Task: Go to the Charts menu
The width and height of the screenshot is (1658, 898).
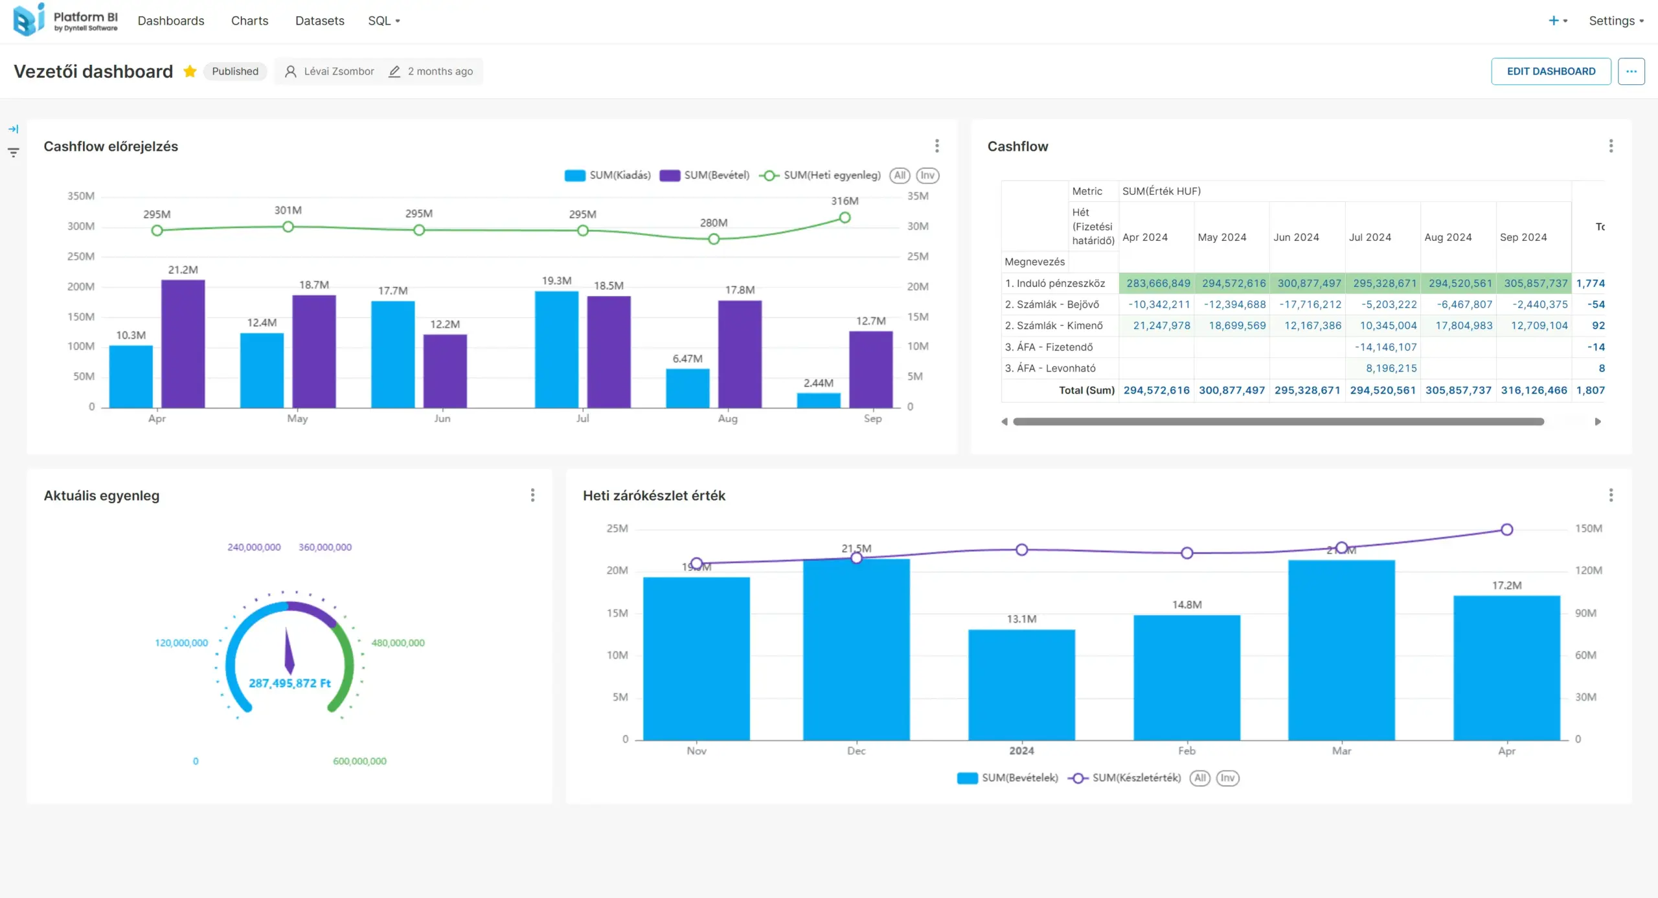Action: click(249, 21)
